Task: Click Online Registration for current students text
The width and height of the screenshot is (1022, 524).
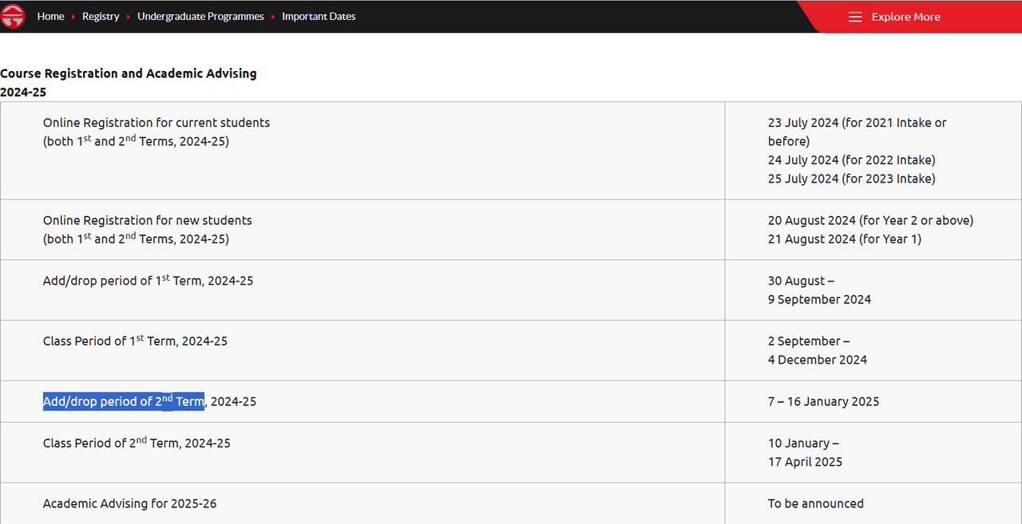Action: pyautogui.click(x=156, y=123)
